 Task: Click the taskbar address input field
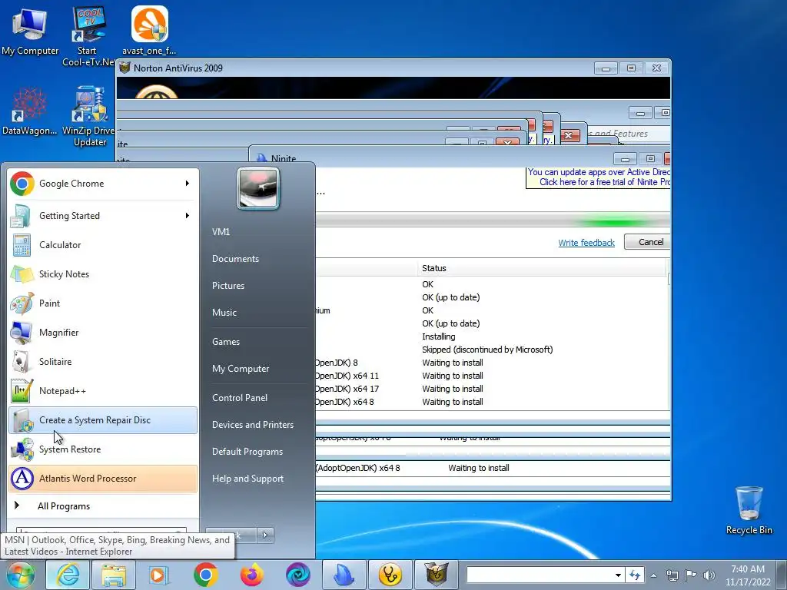click(x=539, y=575)
